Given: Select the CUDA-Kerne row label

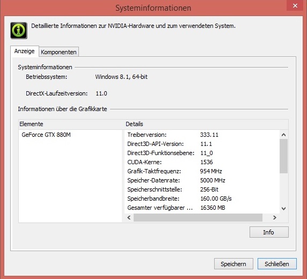Looking at the screenshot, I should (144, 162).
